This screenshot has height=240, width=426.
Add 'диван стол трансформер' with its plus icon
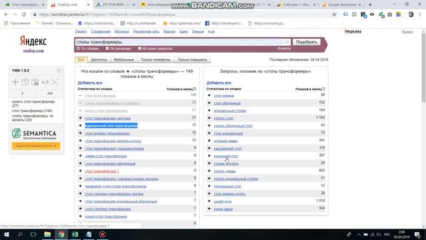(x=80, y=156)
